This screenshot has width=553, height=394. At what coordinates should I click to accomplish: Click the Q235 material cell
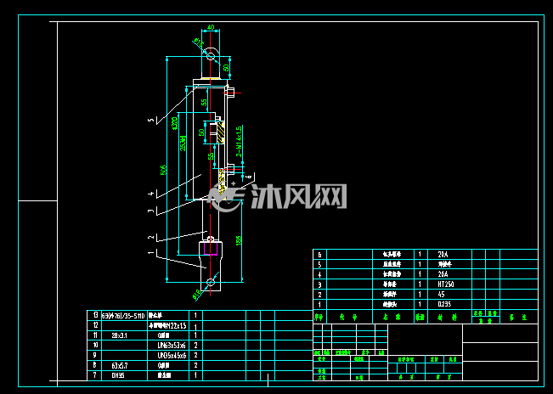click(x=444, y=304)
